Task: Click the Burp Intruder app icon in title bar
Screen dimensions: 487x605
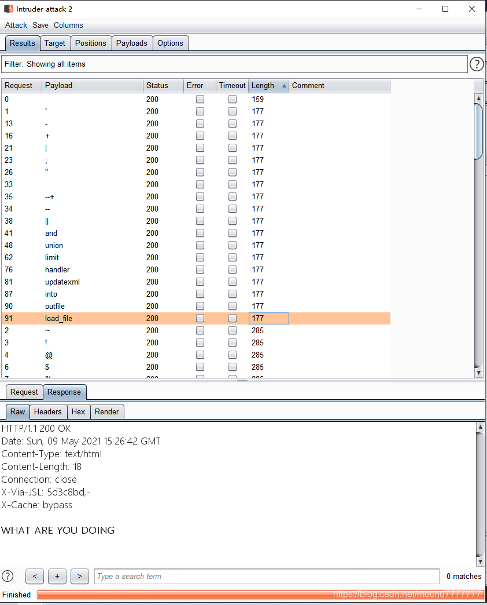Action: click(x=9, y=9)
